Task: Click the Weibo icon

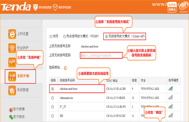Action: point(11,110)
